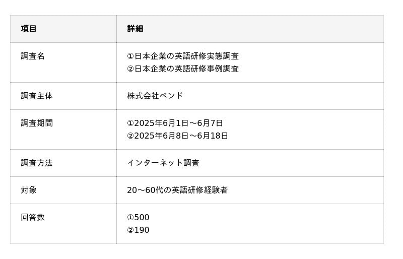This screenshot has width=403, height=259.
Task: Select the 対象 row label
Action: point(29,190)
